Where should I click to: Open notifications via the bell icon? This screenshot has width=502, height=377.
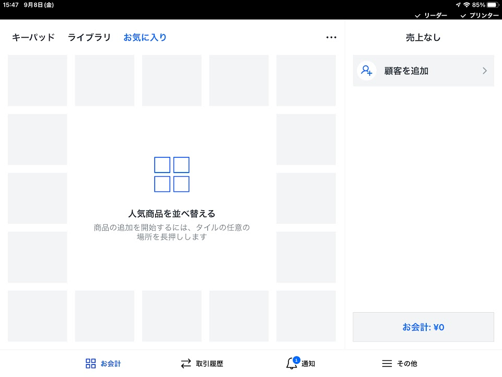291,363
